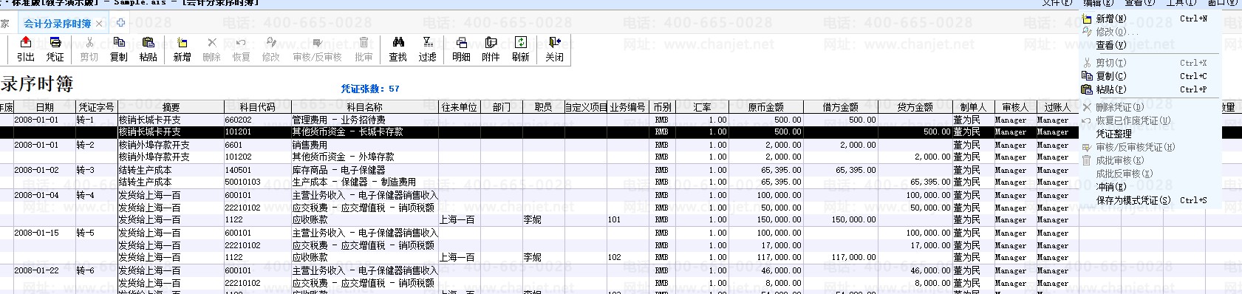Image resolution: width=1242 pixels, height=294 pixels.
Task: Open the 凭证 voucher toolbar icon
Action: pos(55,49)
